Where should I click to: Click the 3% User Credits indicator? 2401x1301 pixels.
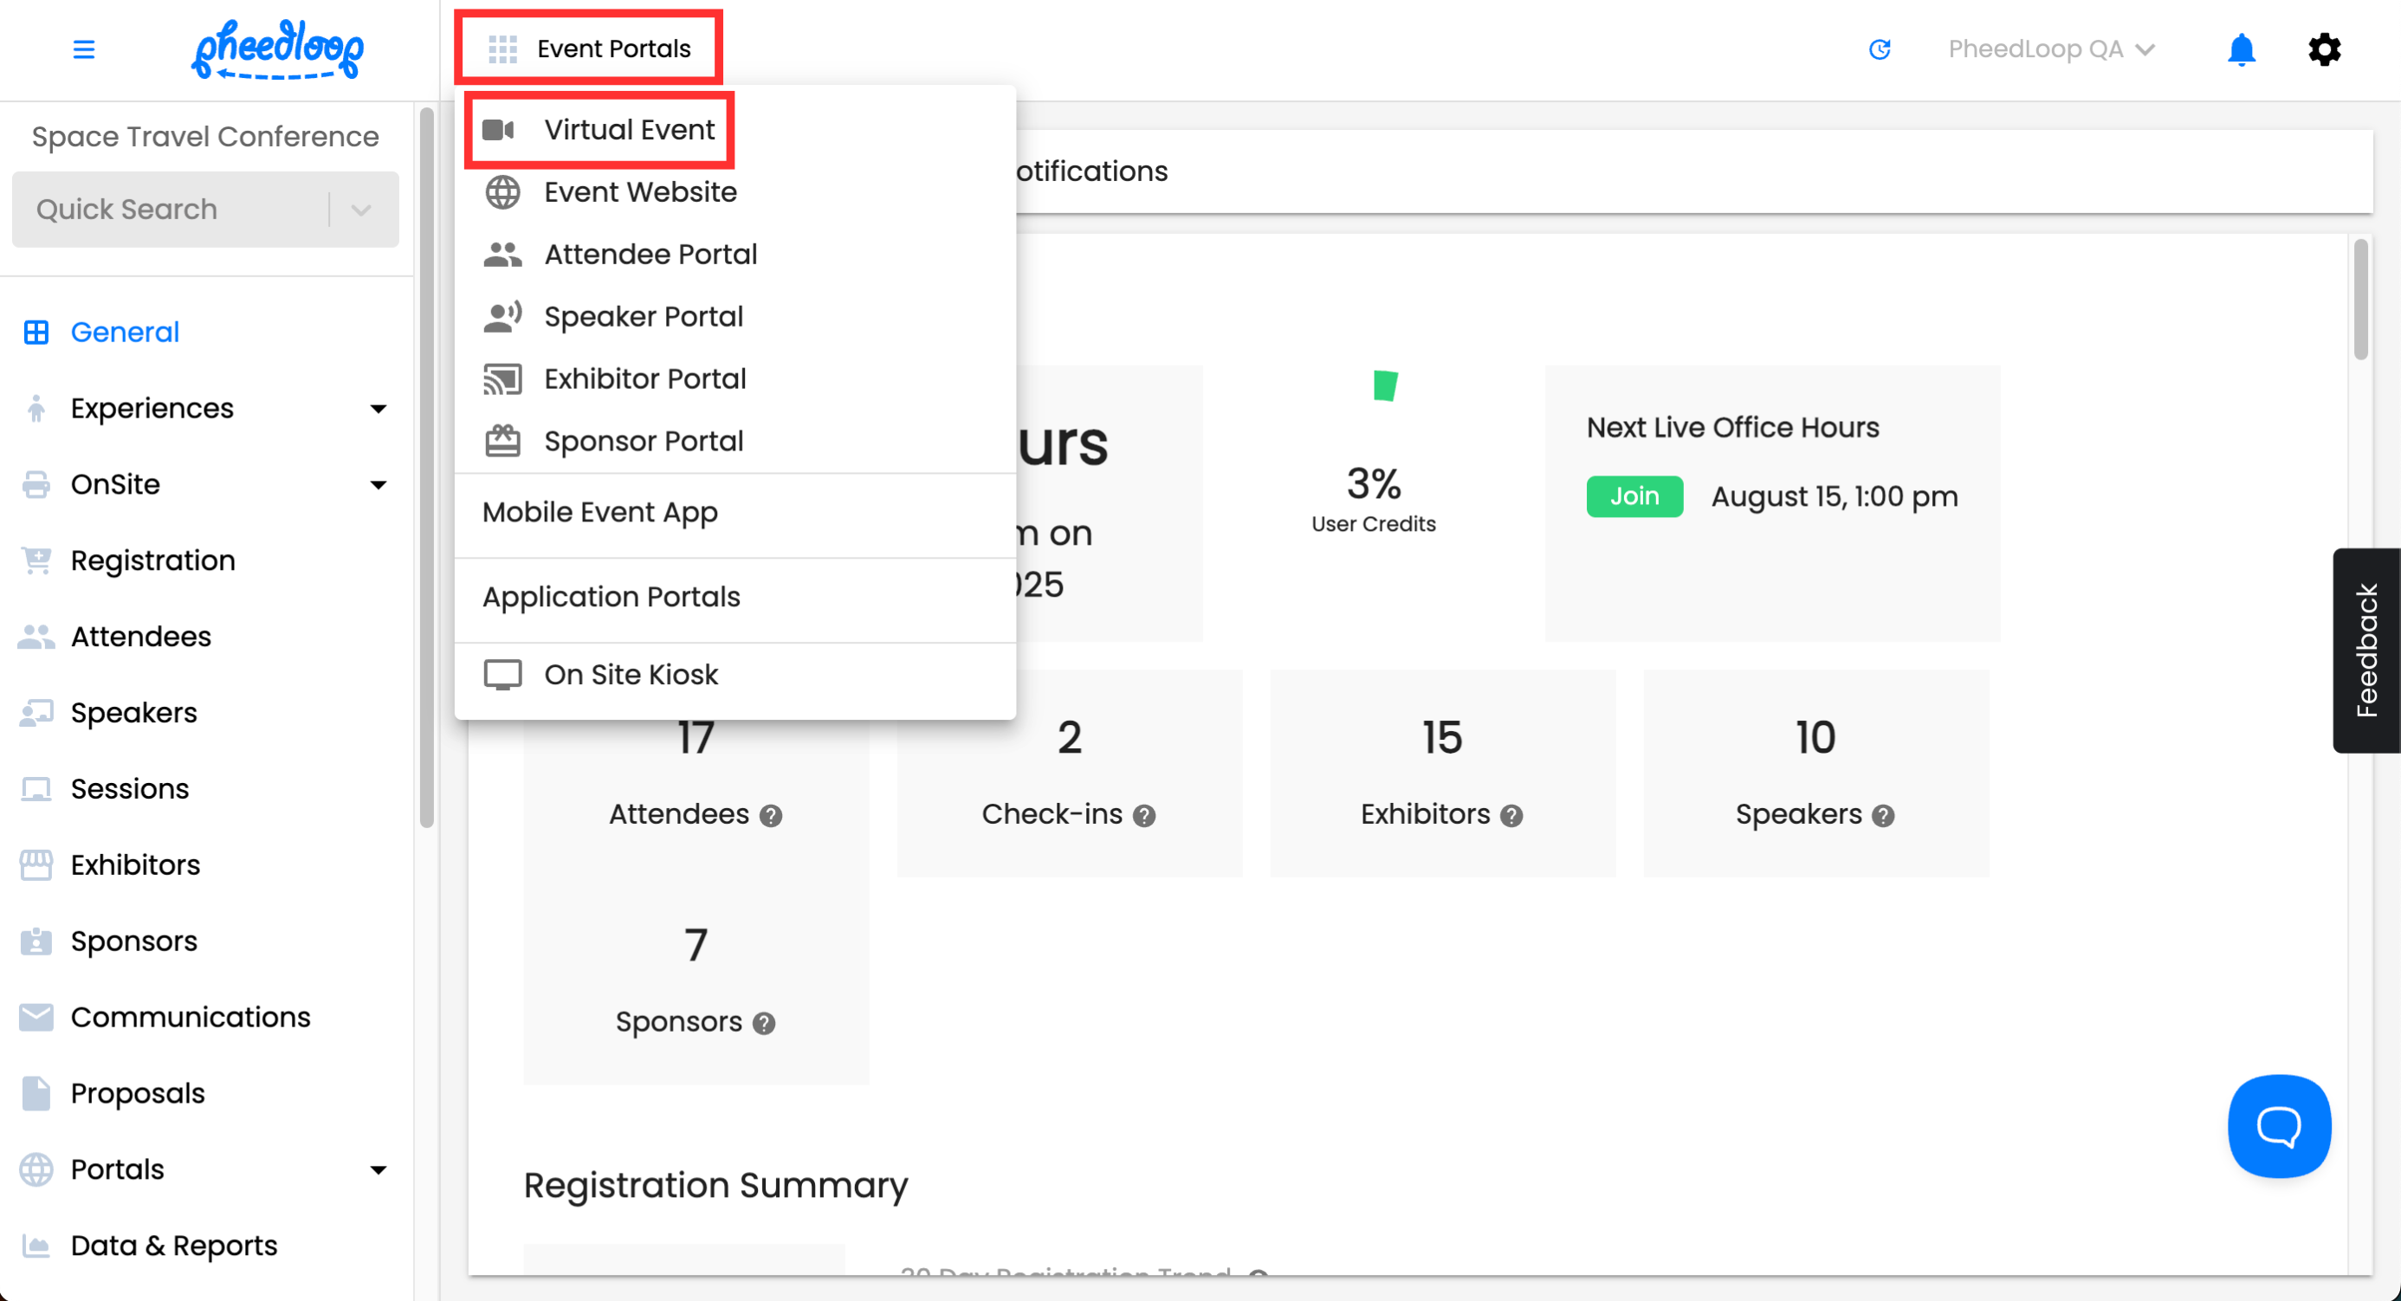tap(1373, 499)
